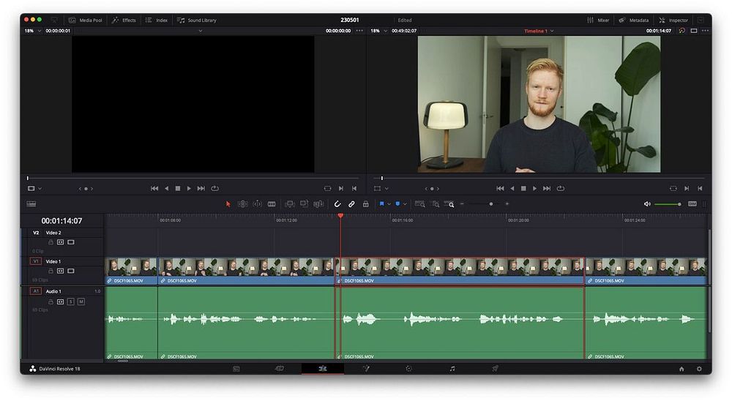
Task: Open the audio Mixer panel
Action: pos(598,20)
